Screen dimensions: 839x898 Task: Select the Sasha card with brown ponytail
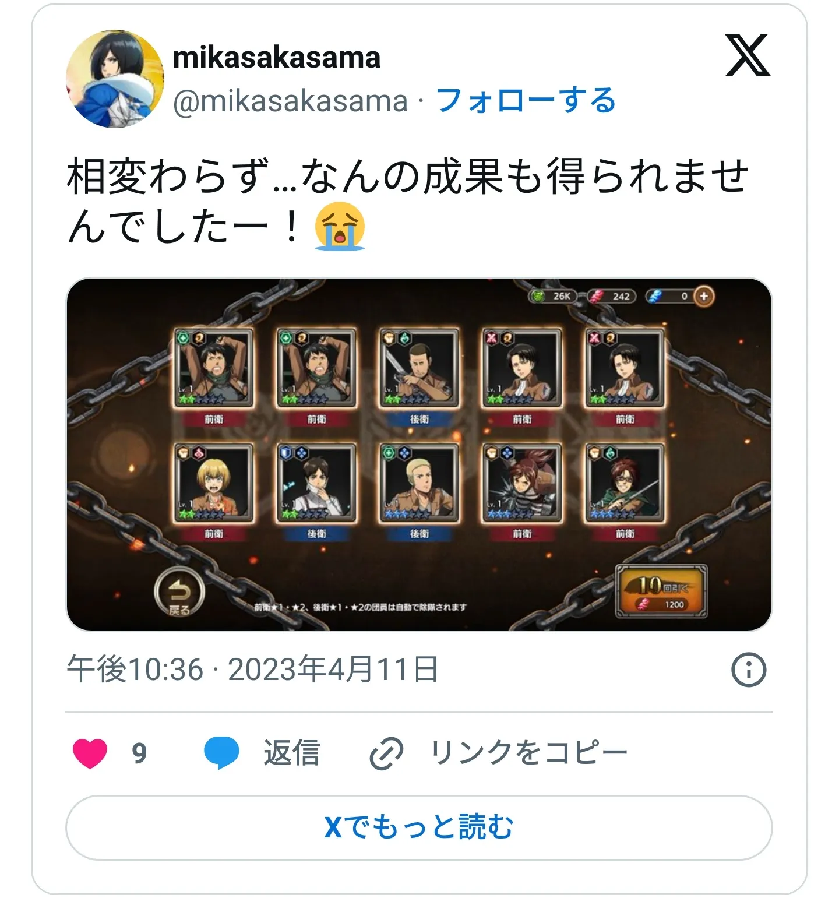(522, 484)
